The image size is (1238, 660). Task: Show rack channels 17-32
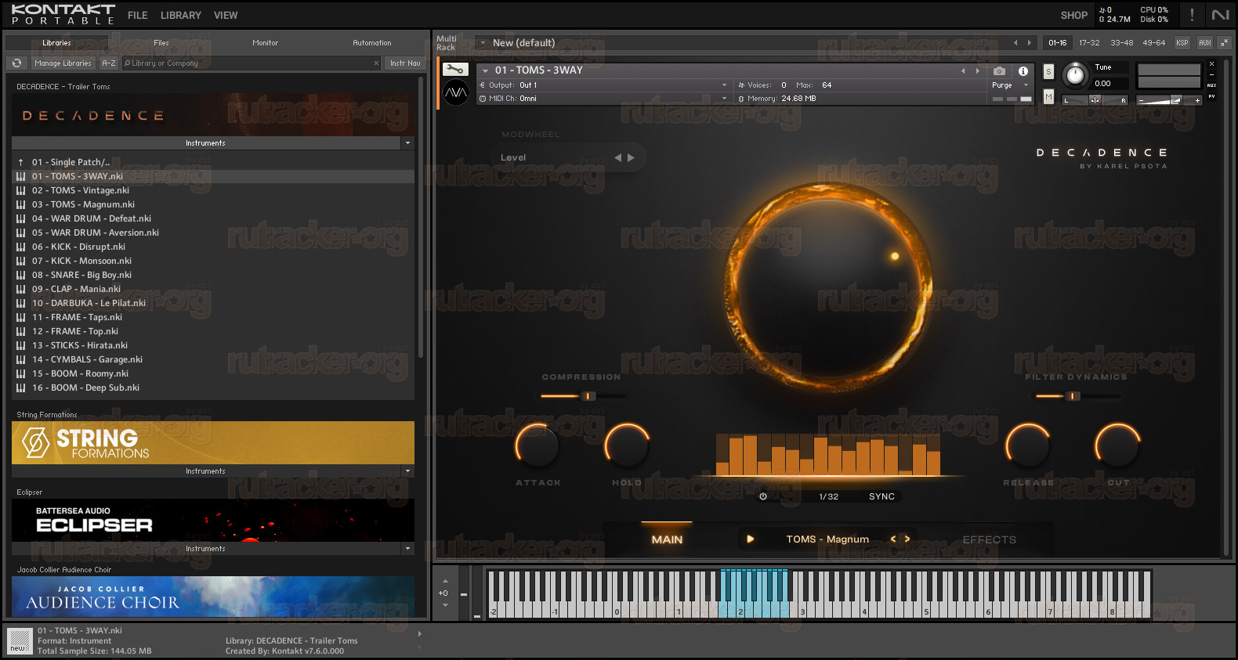click(x=1089, y=43)
